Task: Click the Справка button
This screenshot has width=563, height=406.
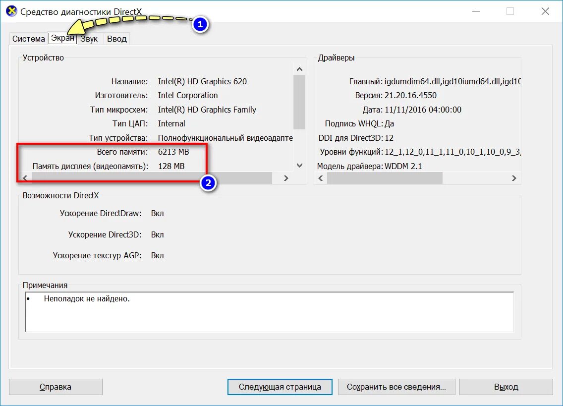Action: coord(56,387)
